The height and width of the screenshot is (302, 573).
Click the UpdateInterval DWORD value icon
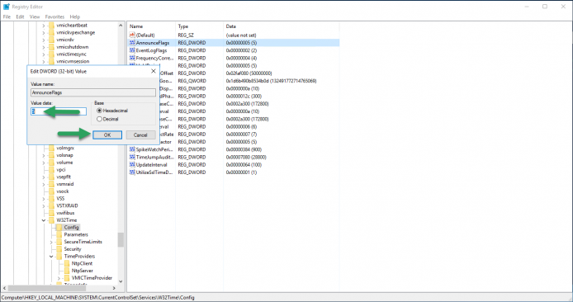click(x=132, y=165)
